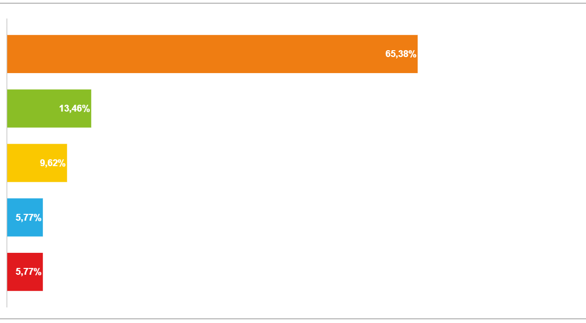Click the 5,77% label on blue bar
The image size is (586, 323).
29,218
